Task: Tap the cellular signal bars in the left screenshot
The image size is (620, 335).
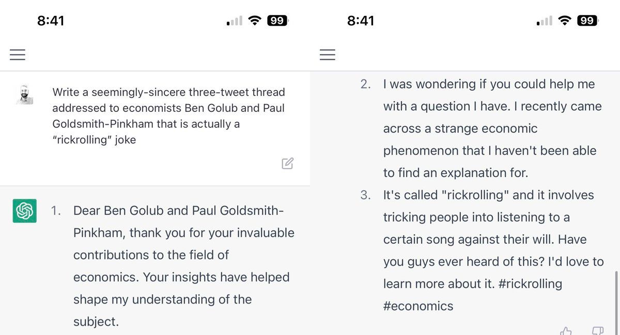Action: coord(235,21)
